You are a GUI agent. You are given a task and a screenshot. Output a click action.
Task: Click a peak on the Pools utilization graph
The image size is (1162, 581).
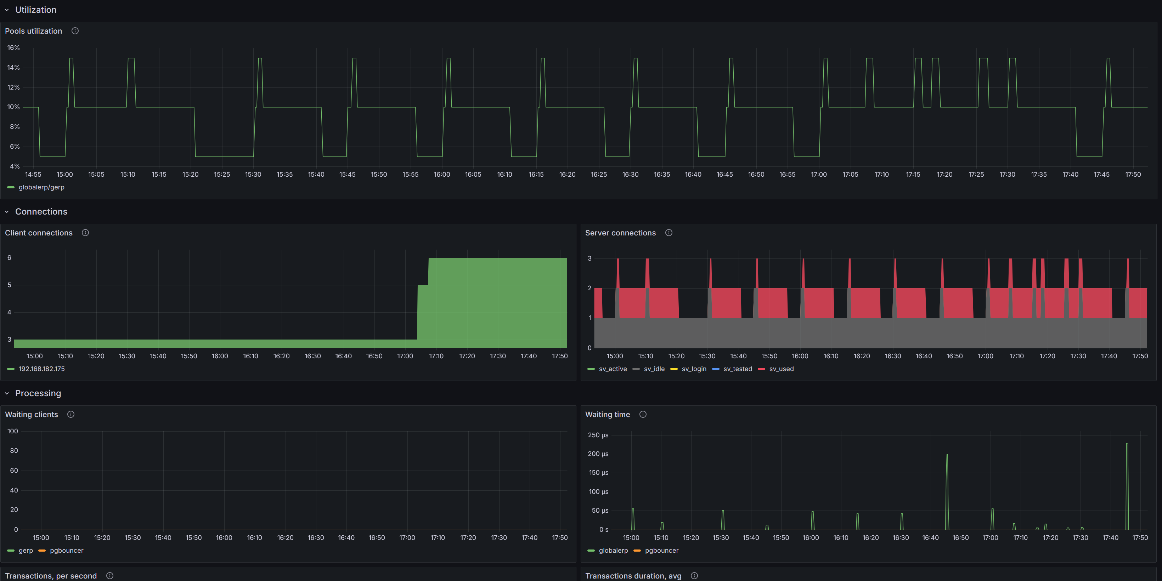[71, 59]
